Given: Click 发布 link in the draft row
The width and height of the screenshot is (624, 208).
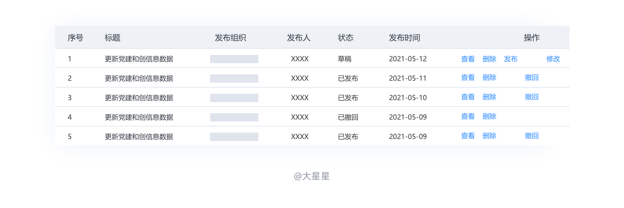Looking at the screenshot, I should 510,59.
